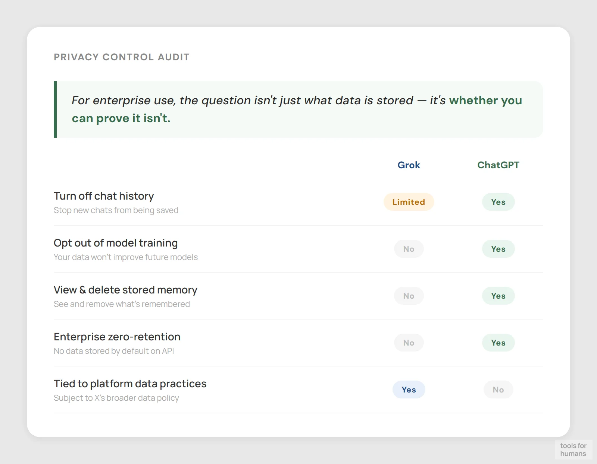Toggle the 'Yes' badge for ChatGPT enterprise zero-retention
The width and height of the screenshot is (597, 464).
click(x=498, y=343)
